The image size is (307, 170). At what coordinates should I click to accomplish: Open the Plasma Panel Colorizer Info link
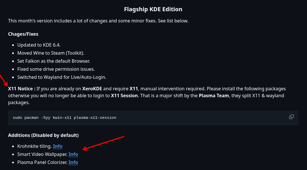[x=73, y=162]
